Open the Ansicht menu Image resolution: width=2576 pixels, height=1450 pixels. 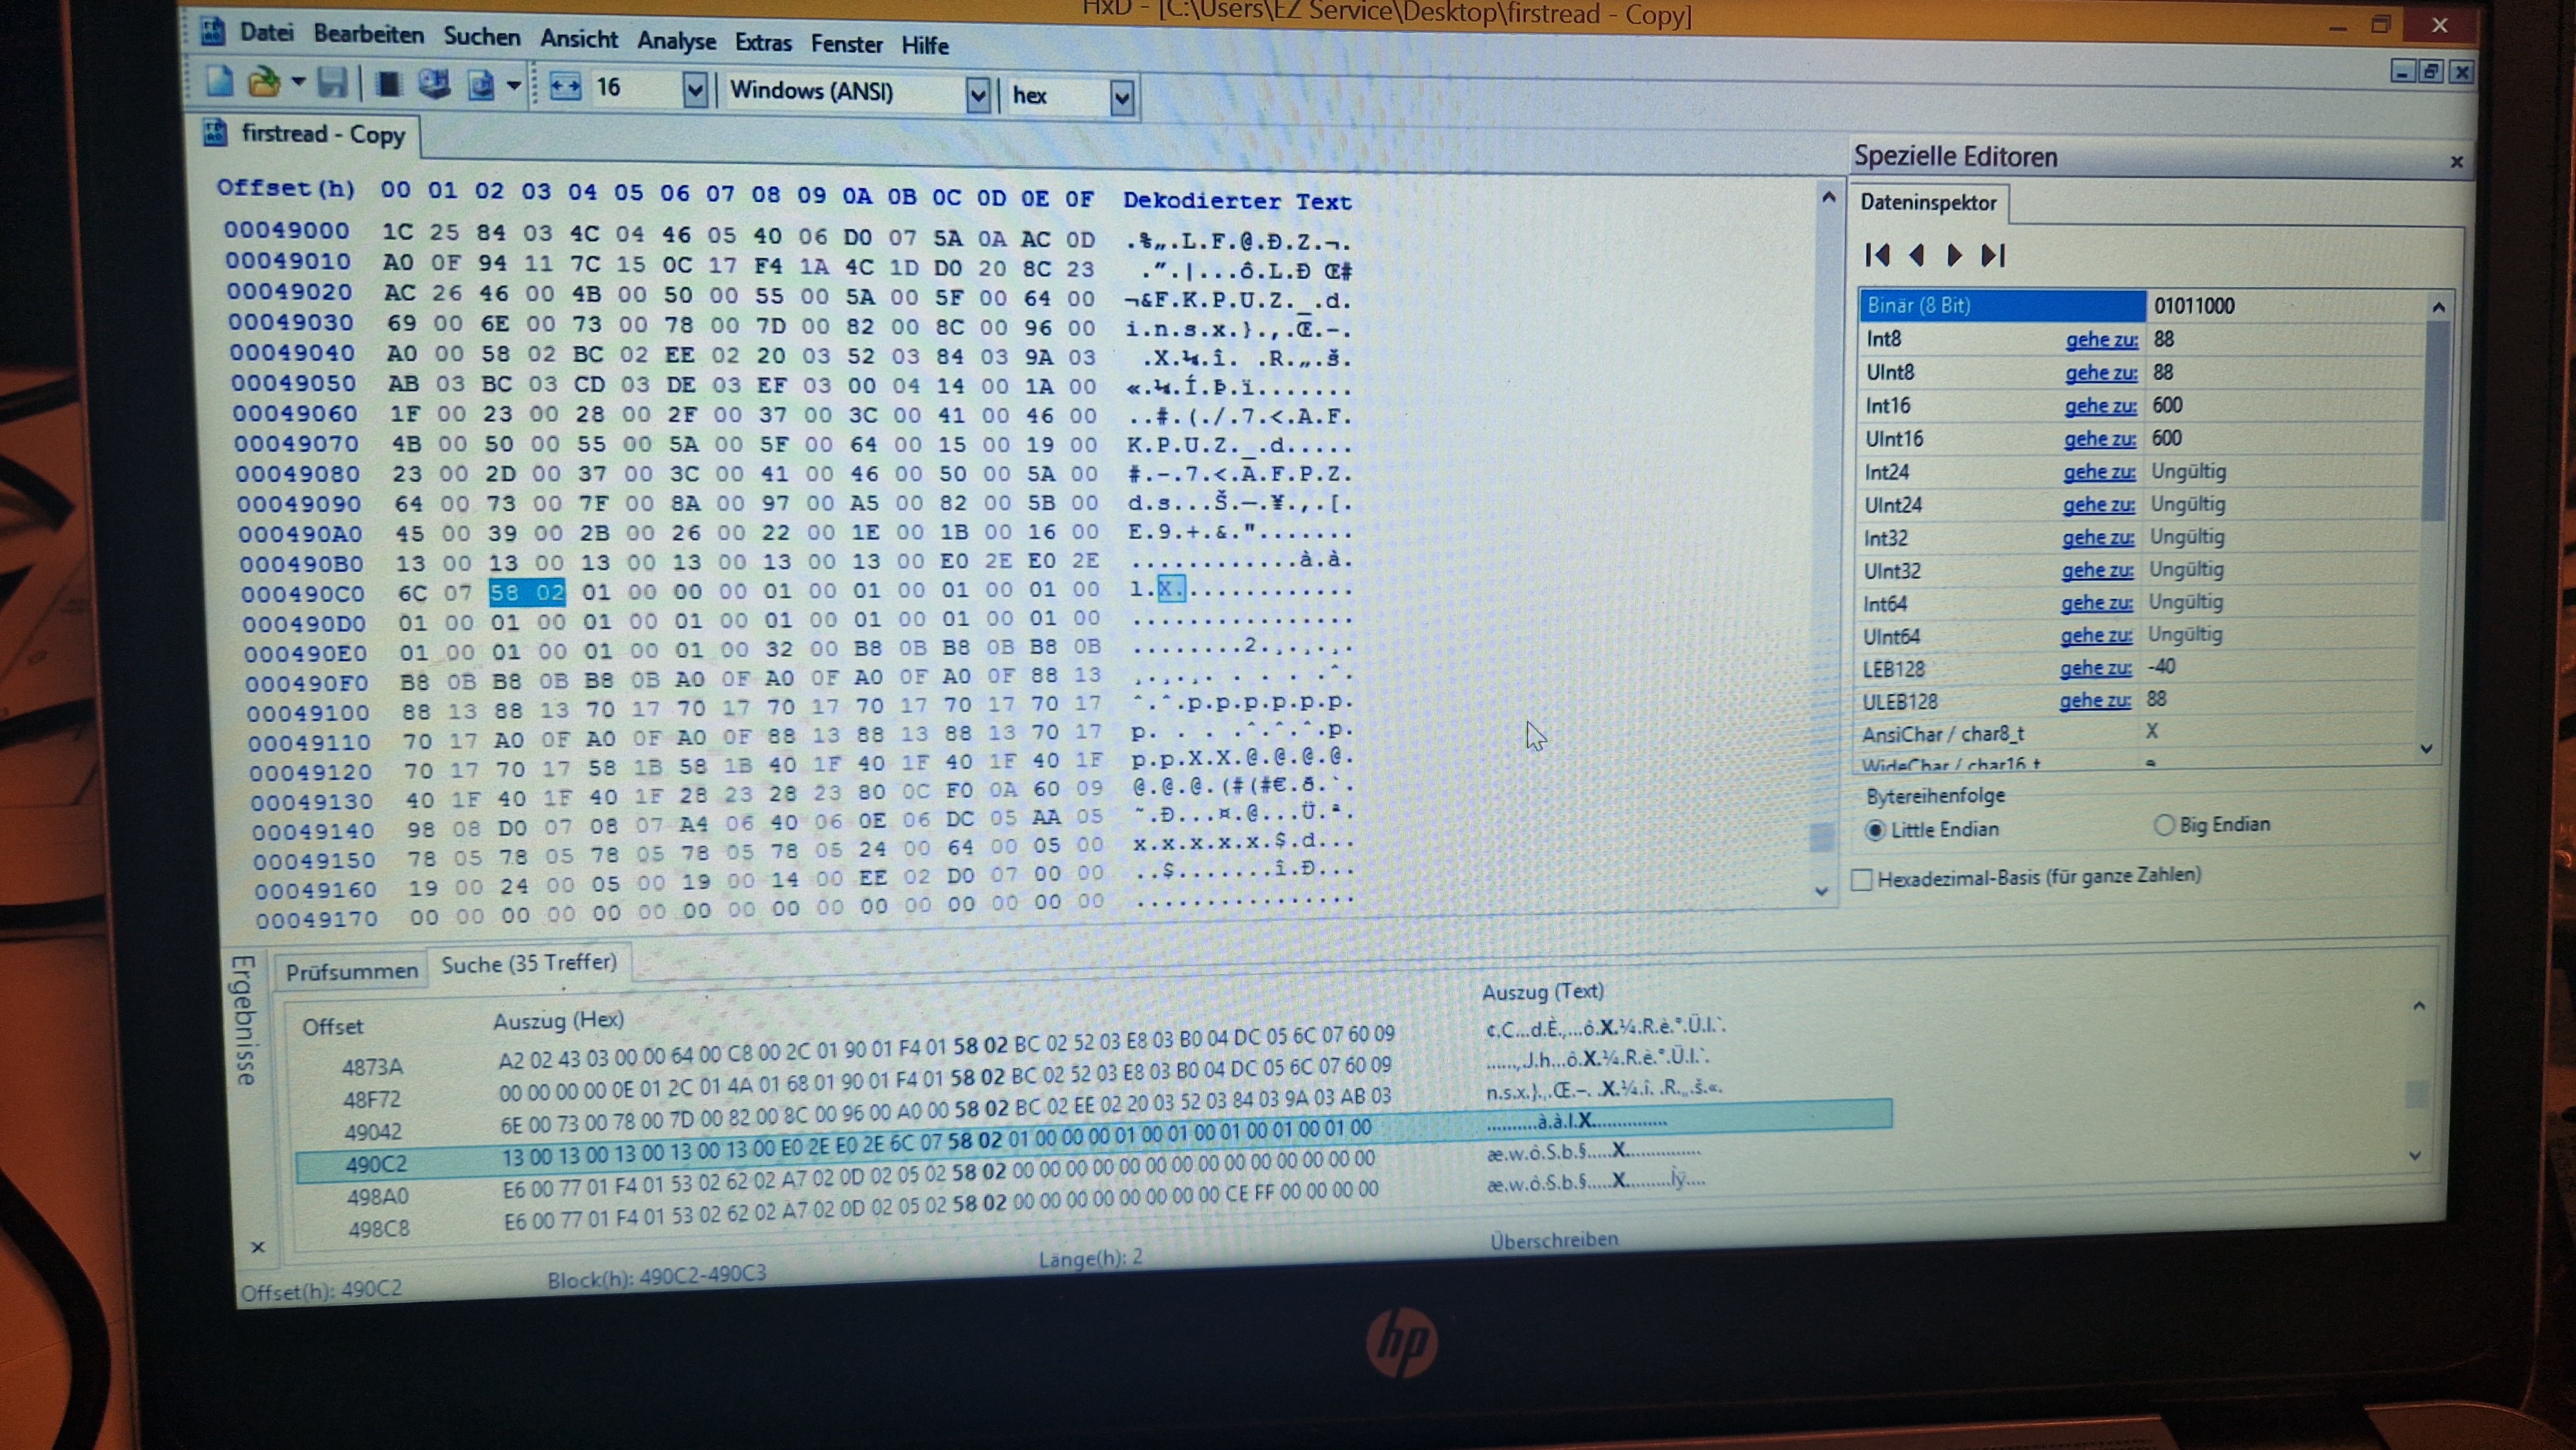point(579,39)
